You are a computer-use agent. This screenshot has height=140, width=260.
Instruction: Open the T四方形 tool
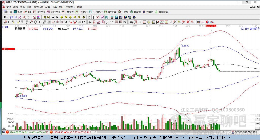[82, 12]
